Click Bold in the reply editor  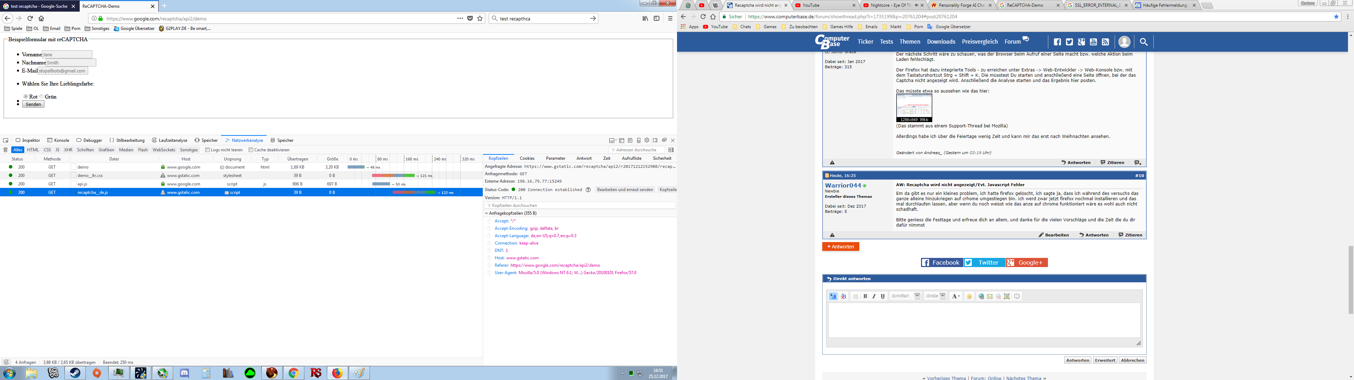point(865,297)
